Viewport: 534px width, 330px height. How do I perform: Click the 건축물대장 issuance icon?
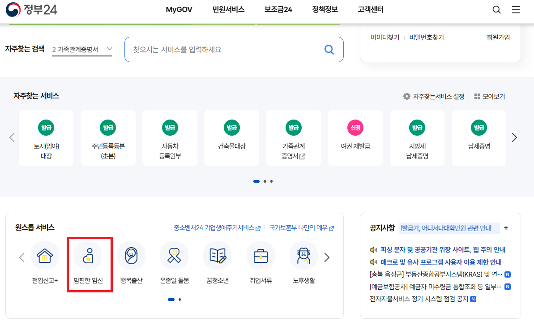pos(231,137)
